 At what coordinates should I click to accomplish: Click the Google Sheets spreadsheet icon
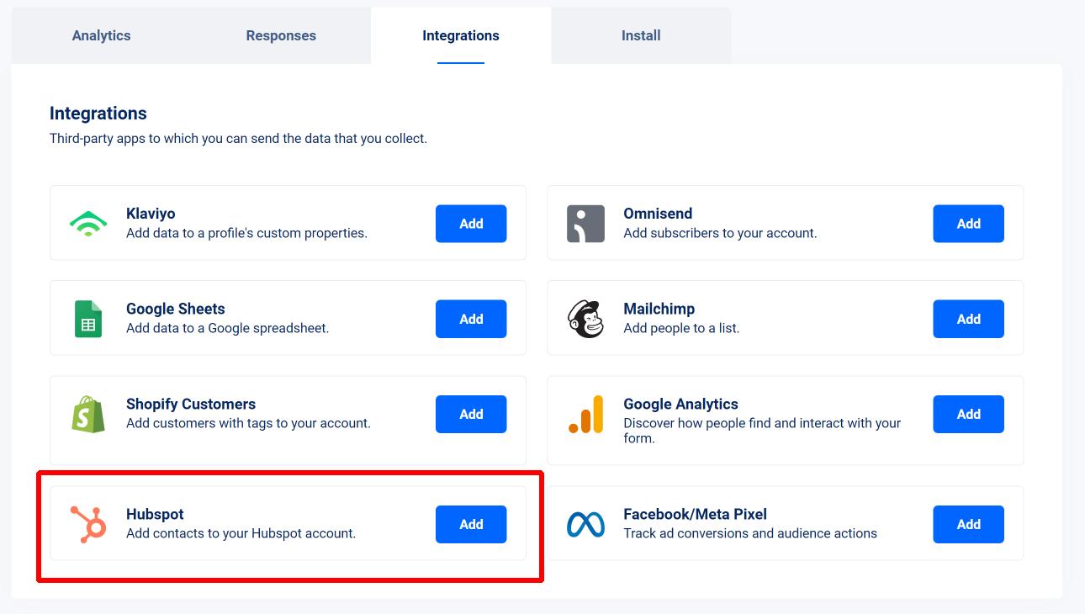click(88, 319)
